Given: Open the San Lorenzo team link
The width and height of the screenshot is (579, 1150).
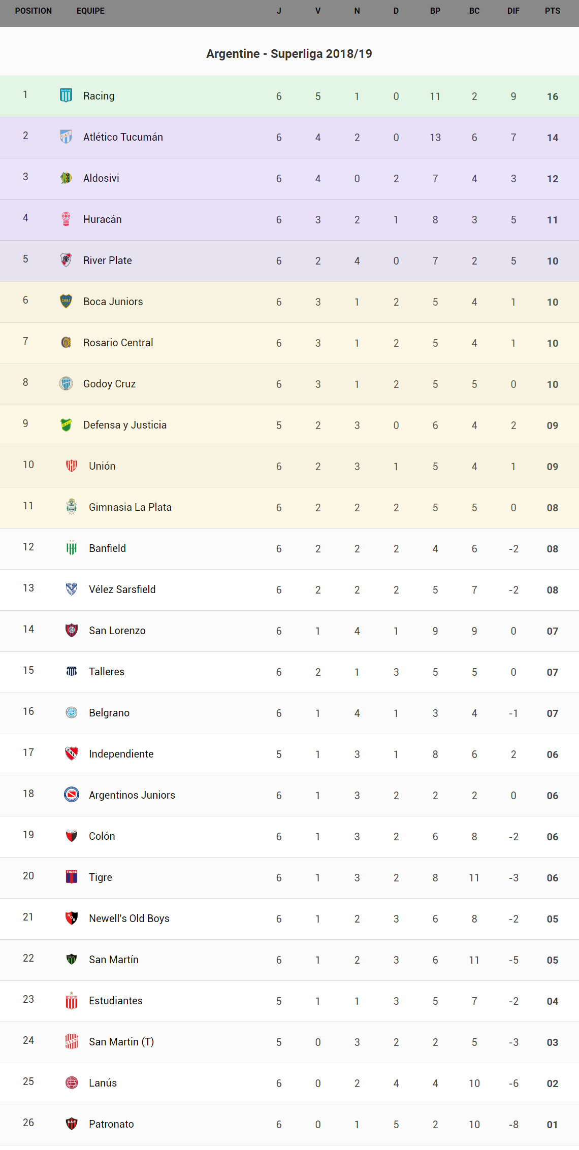Looking at the screenshot, I should 117,631.
